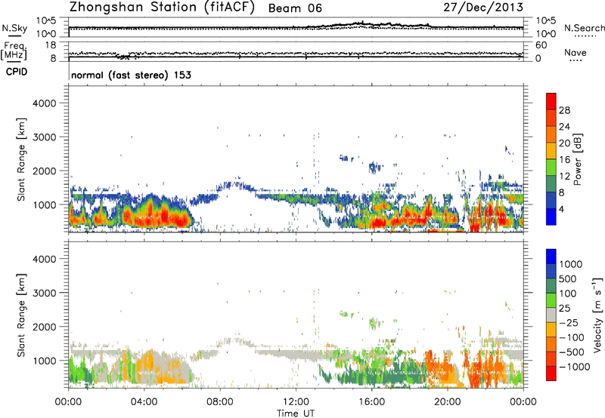Viewport: 605px width, 418px height.
Task: Click '3000' on velocity panel range axis
Action: [x=45, y=293]
